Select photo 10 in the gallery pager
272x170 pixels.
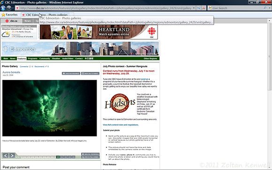(x=58, y=157)
